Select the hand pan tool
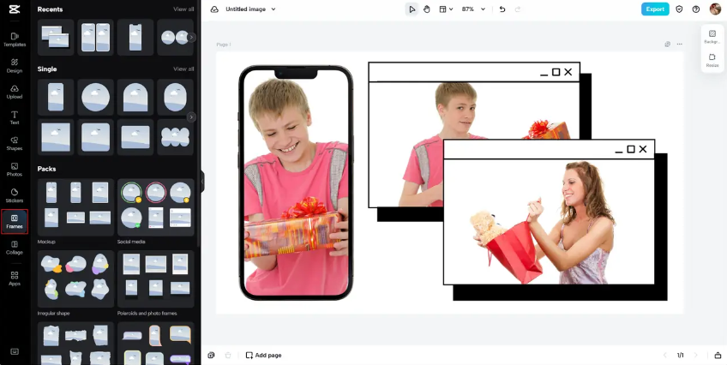 427,9
